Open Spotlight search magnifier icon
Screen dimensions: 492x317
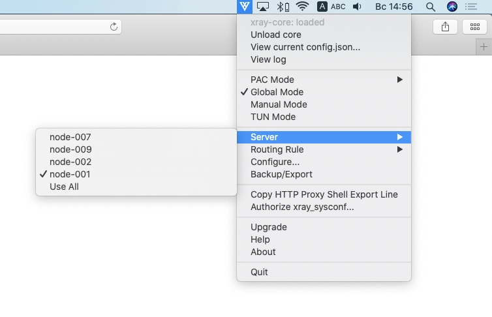pyautogui.click(x=431, y=7)
